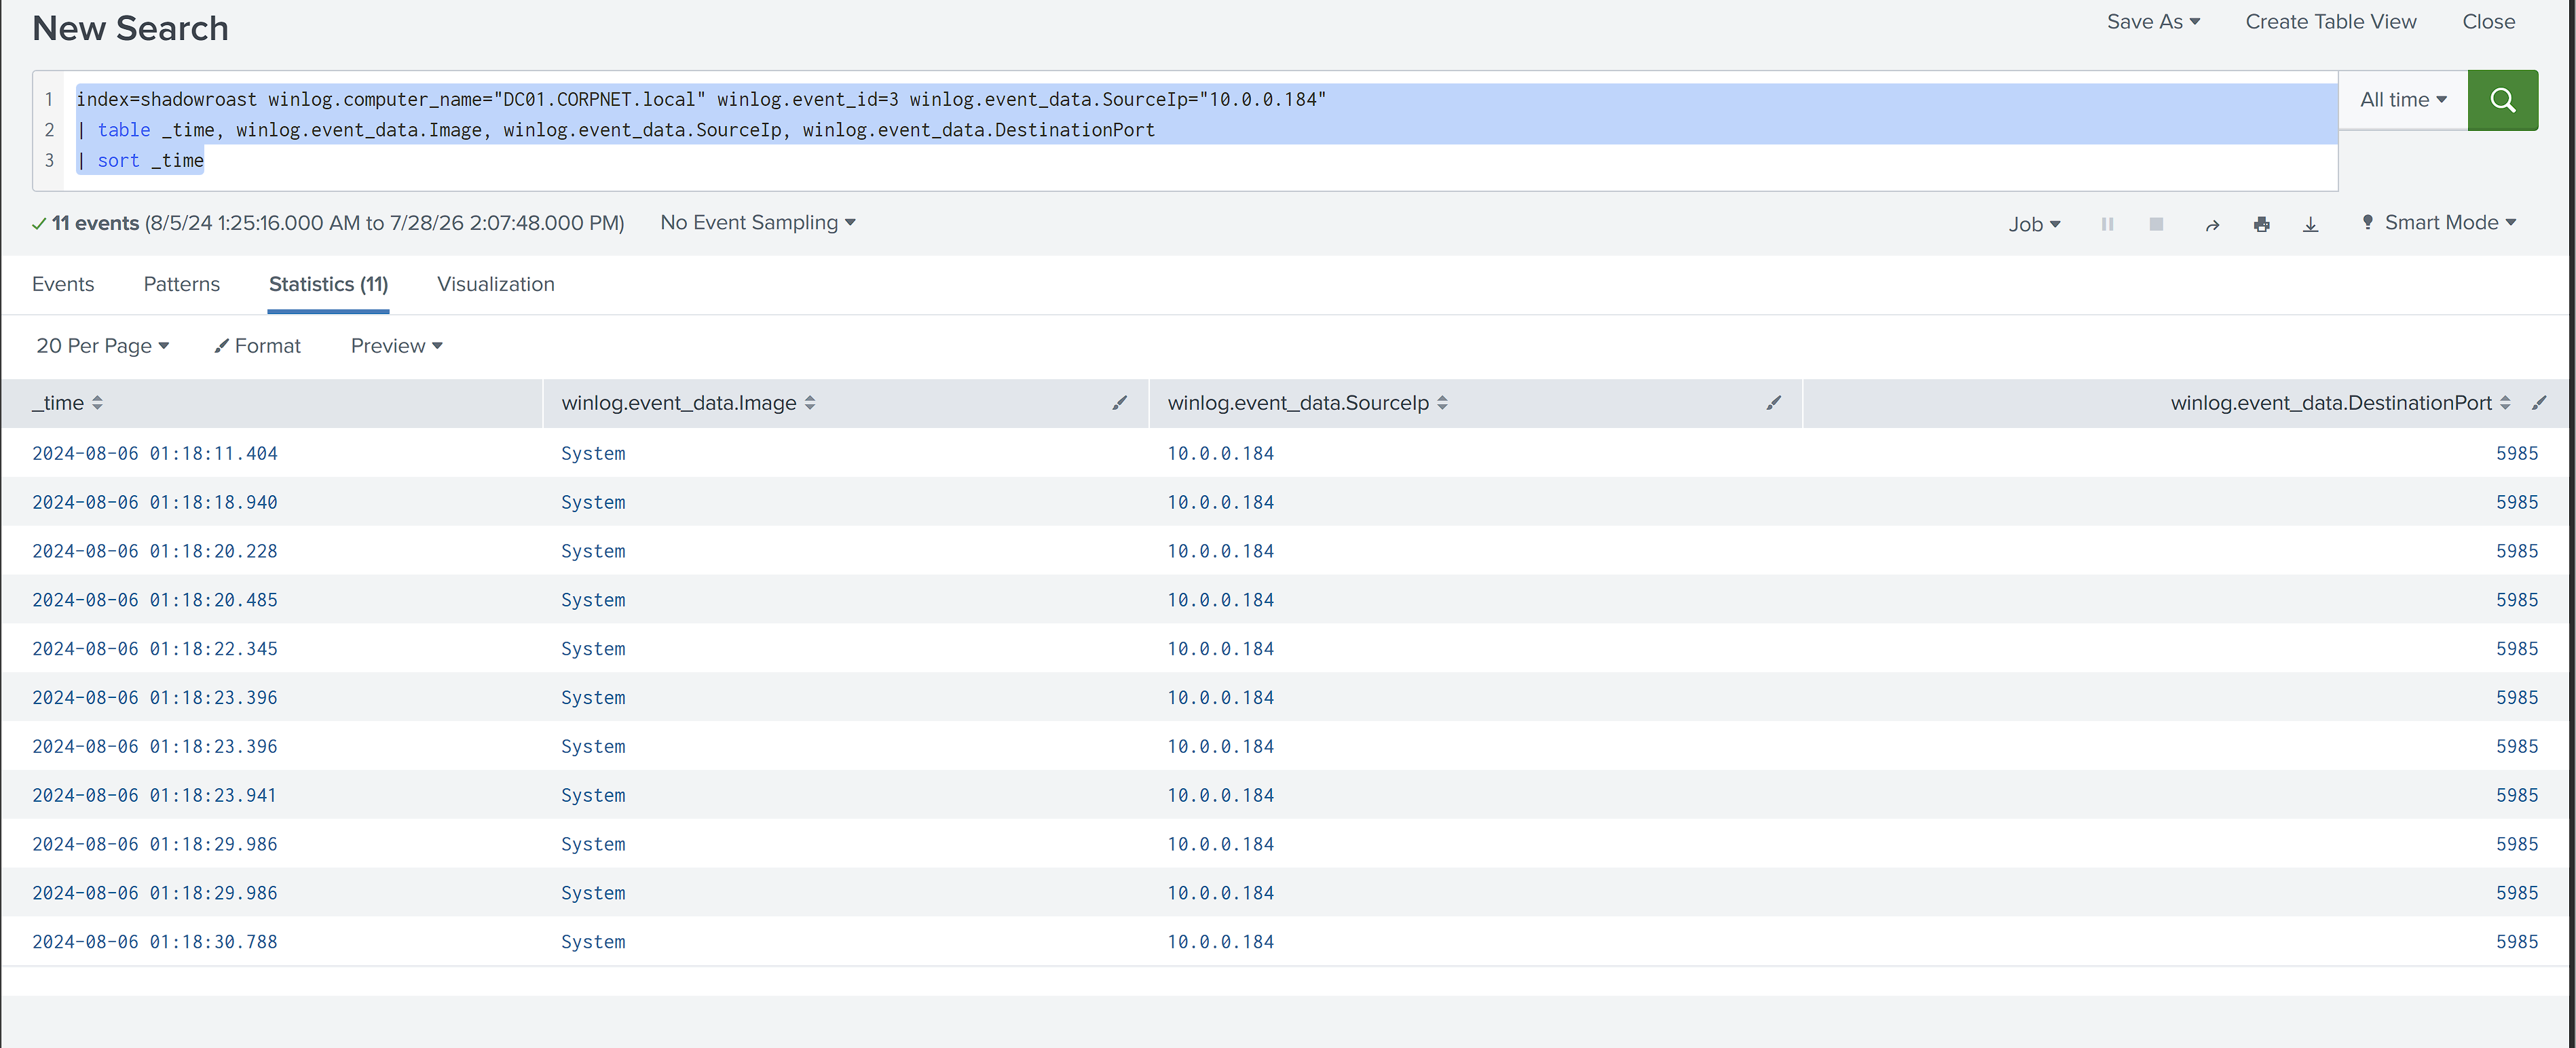Viewport: 2576px width, 1048px height.
Task: Edit format of the DestinationPort column
Action: 2539,403
